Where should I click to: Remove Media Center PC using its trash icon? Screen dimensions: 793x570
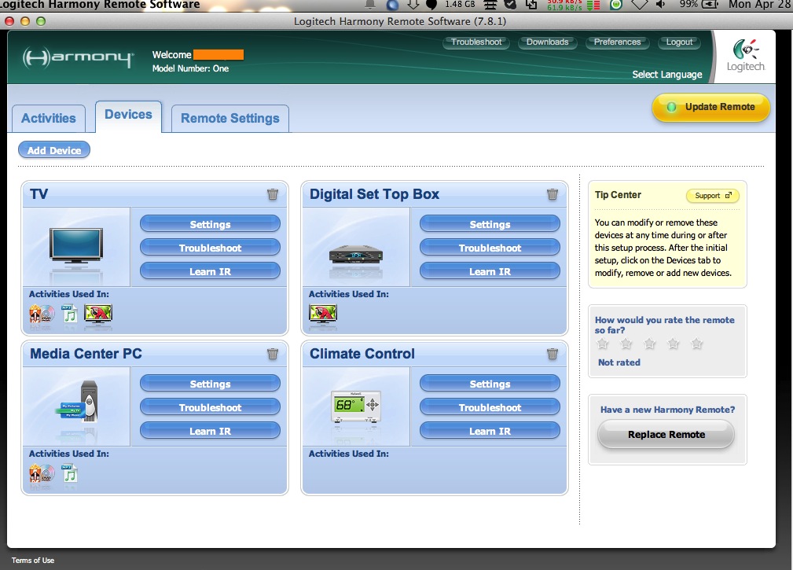pyautogui.click(x=273, y=354)
